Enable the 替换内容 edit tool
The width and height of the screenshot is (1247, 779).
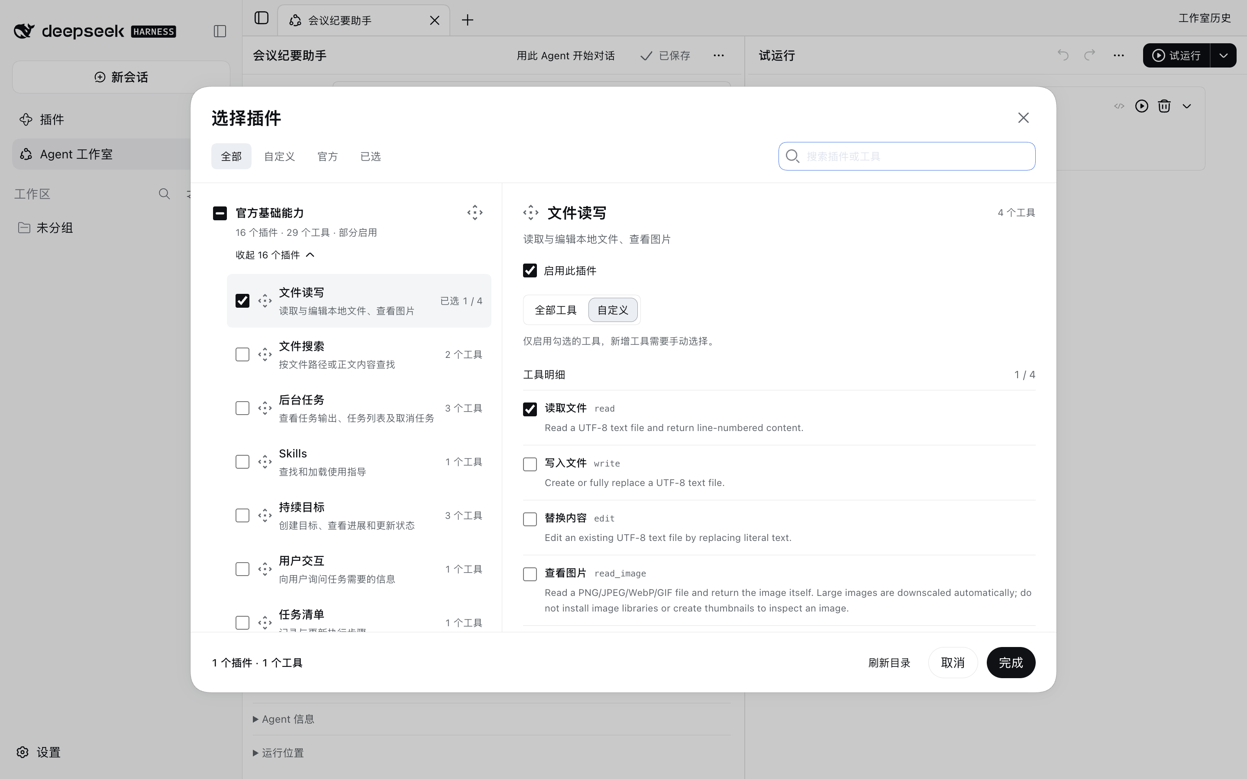pyautogui.click(x=530, y=519)
